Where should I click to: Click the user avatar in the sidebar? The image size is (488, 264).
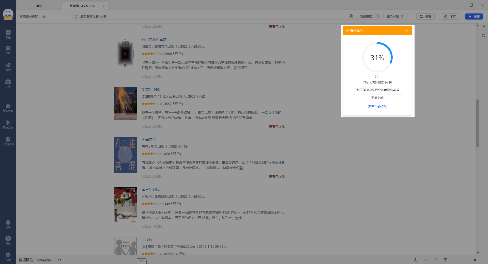8,14
